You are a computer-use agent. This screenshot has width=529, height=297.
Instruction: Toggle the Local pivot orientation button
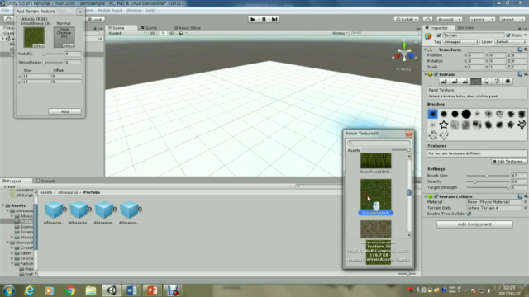(x=96, y=20)
